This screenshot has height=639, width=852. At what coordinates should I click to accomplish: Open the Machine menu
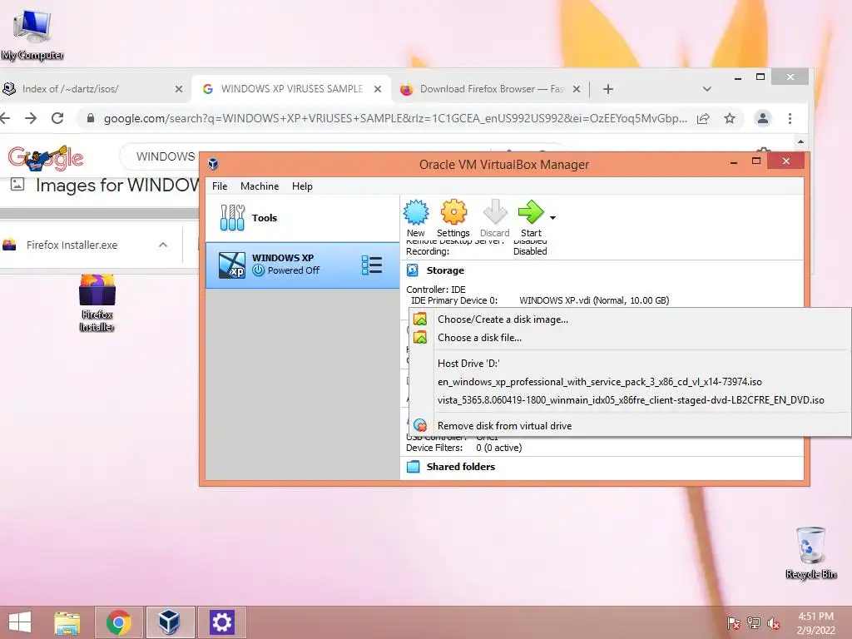[x=260, y=186]
